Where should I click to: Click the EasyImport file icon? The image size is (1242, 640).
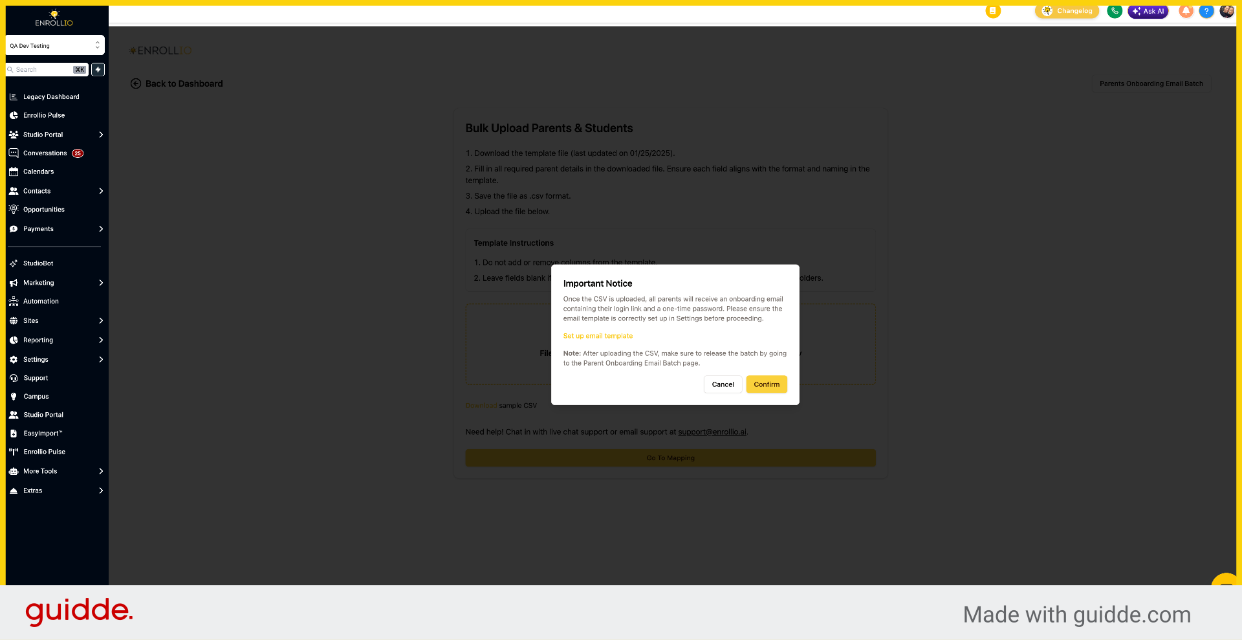coord(14,434)
